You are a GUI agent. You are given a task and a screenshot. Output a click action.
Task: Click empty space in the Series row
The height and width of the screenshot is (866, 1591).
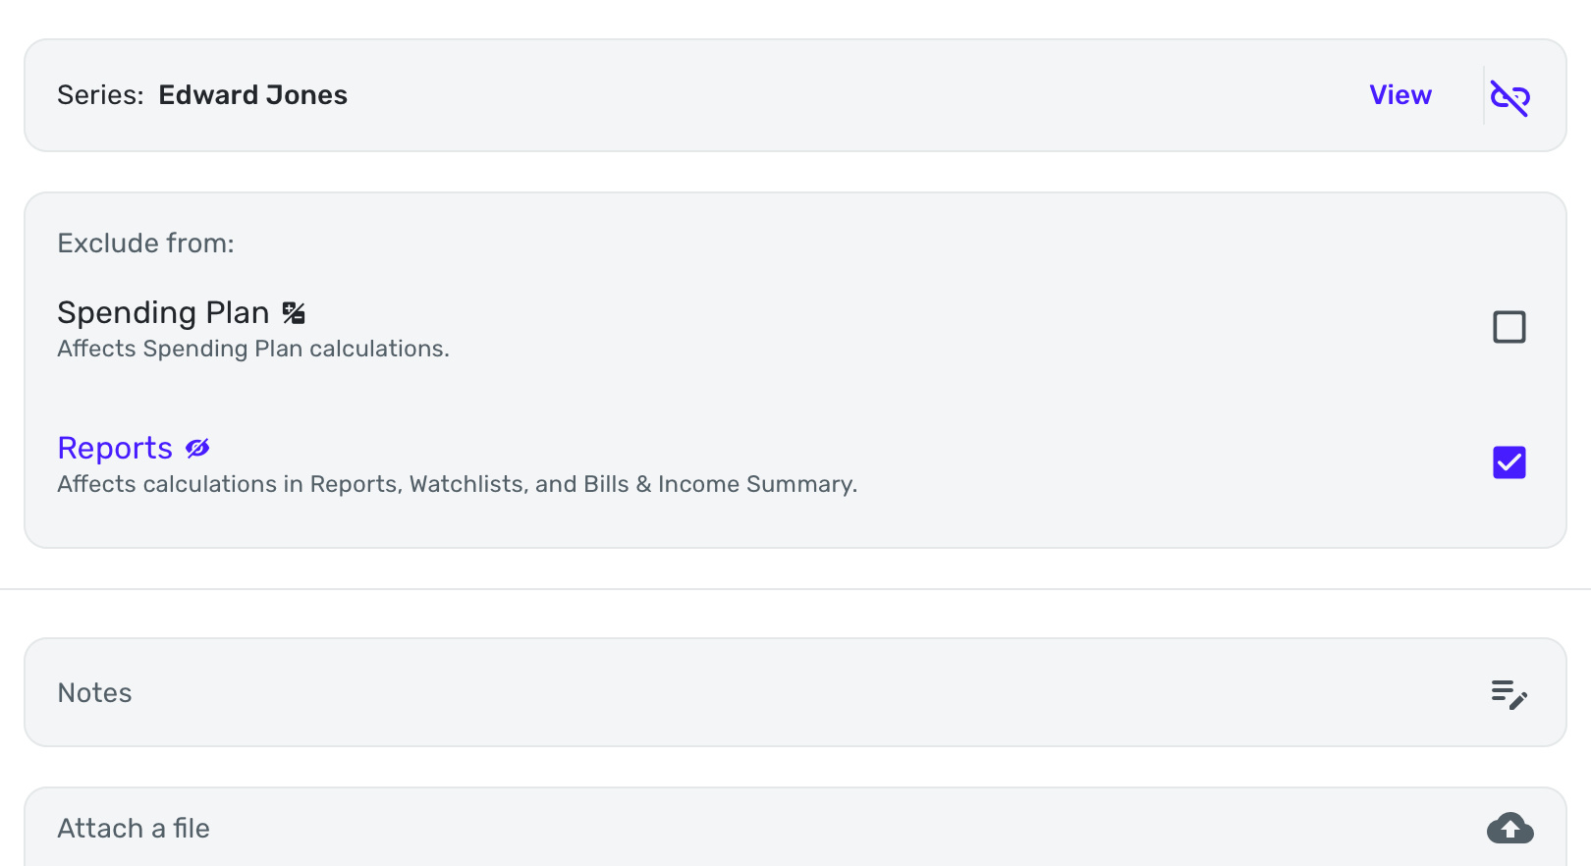835,95
